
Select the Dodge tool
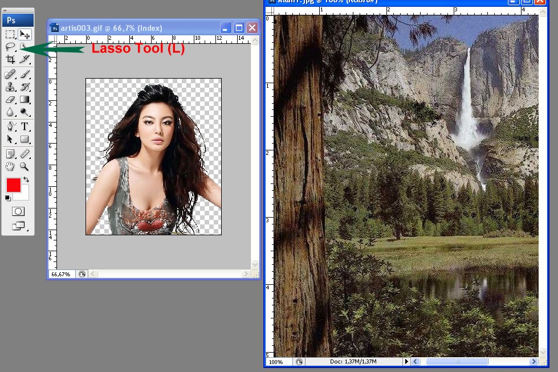(25, 112)
